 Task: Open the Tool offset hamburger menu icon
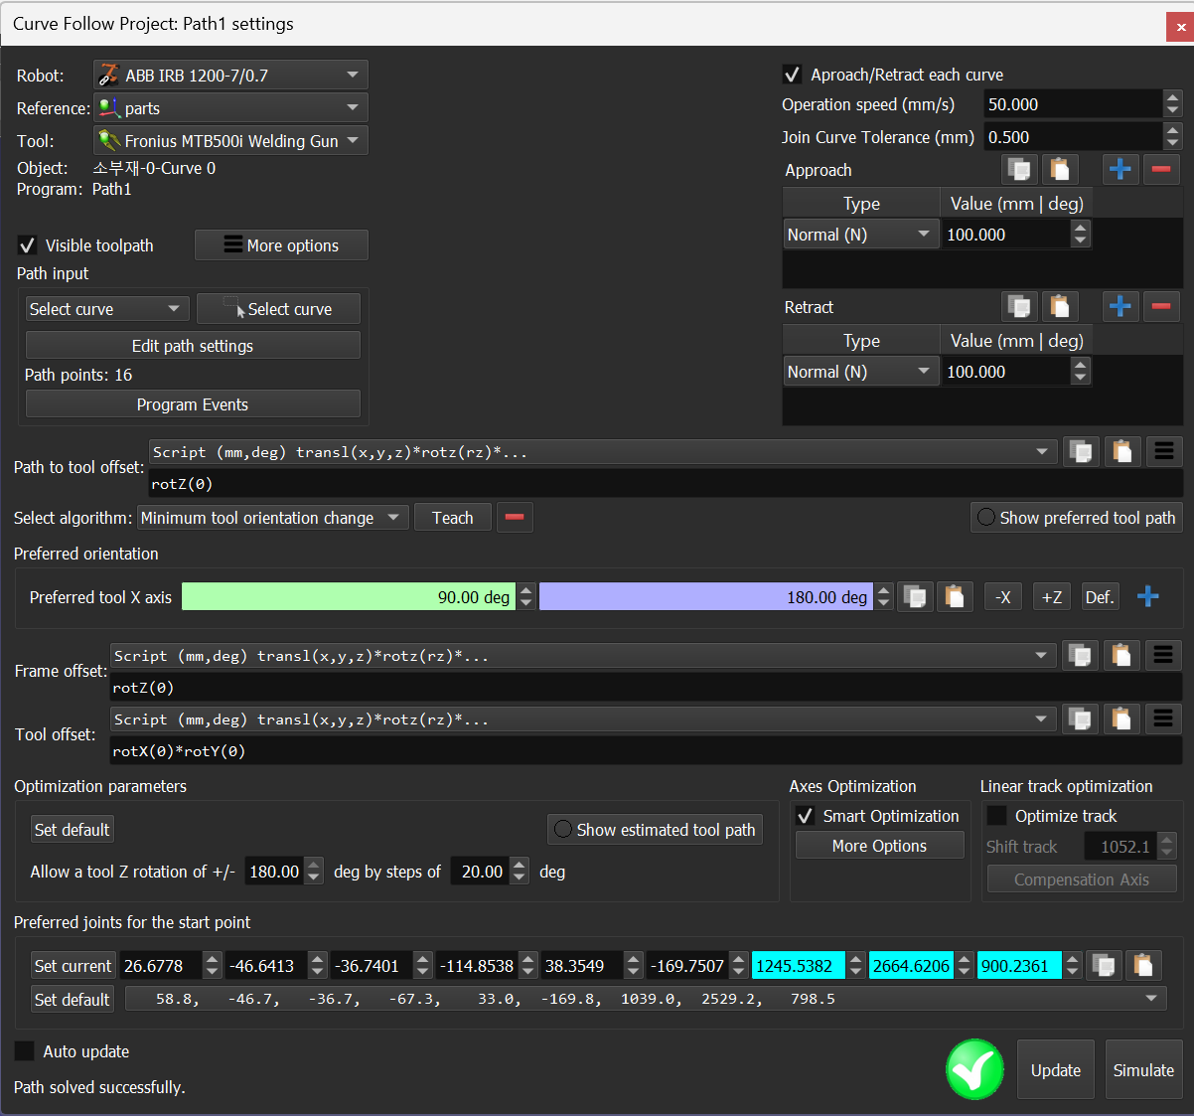(x=1163, y=719)
